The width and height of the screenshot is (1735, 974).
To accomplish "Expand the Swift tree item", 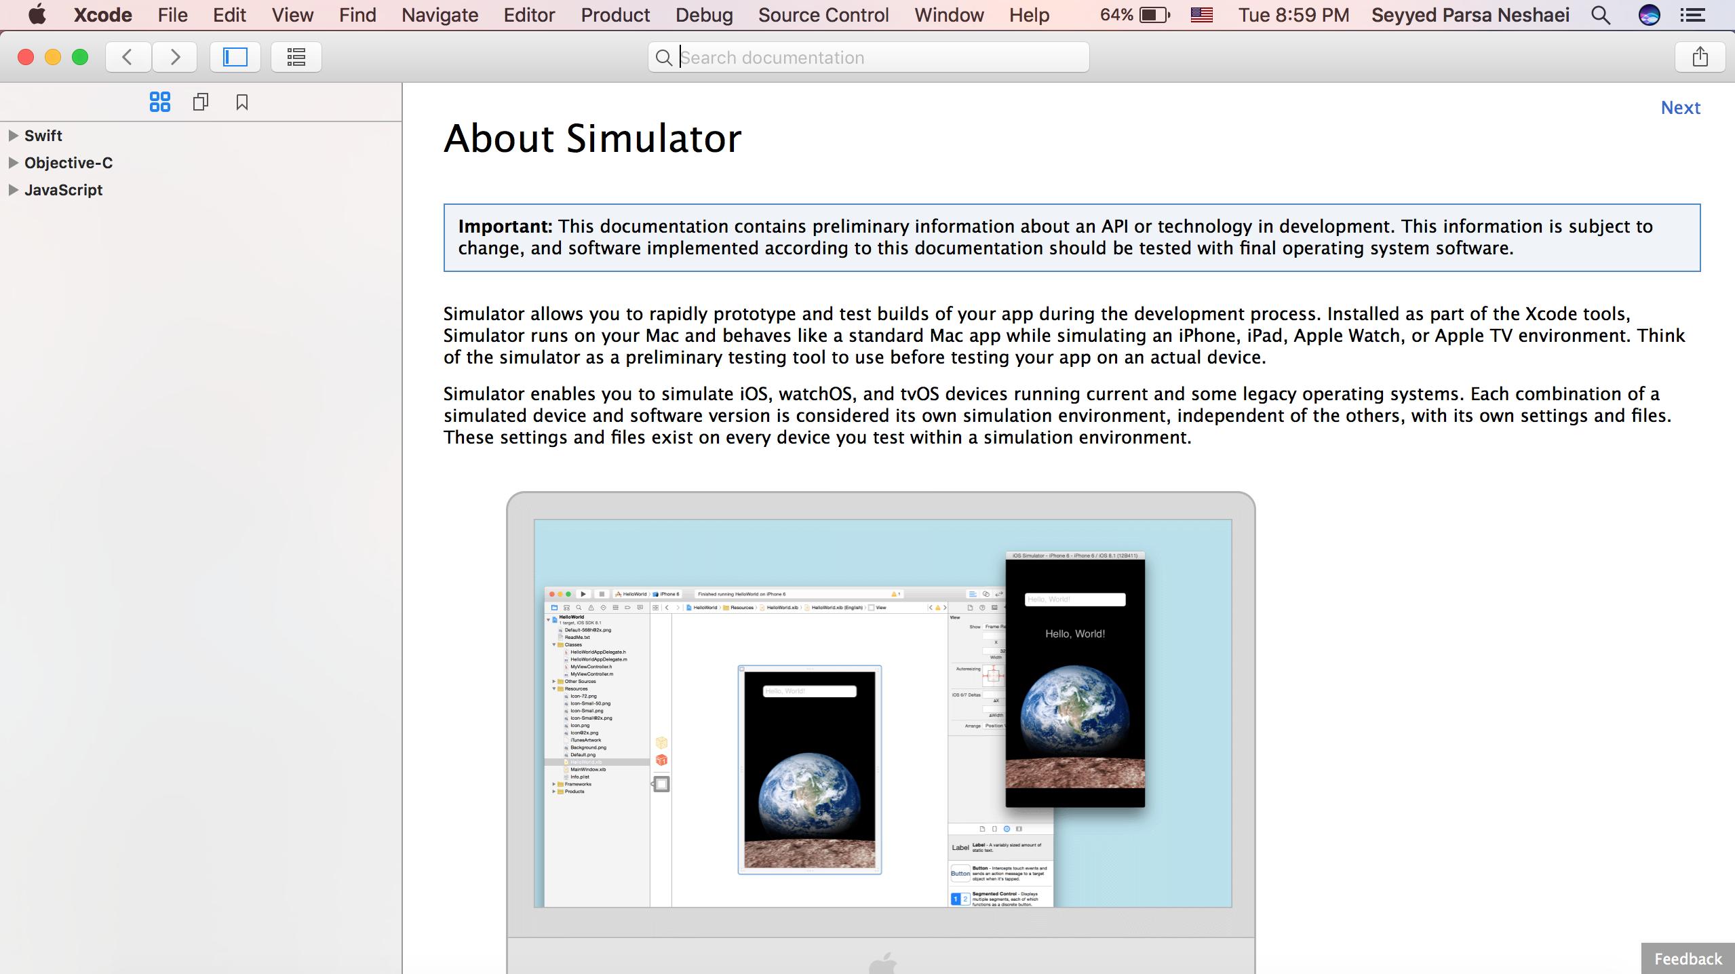I will (x=13, y=136).
